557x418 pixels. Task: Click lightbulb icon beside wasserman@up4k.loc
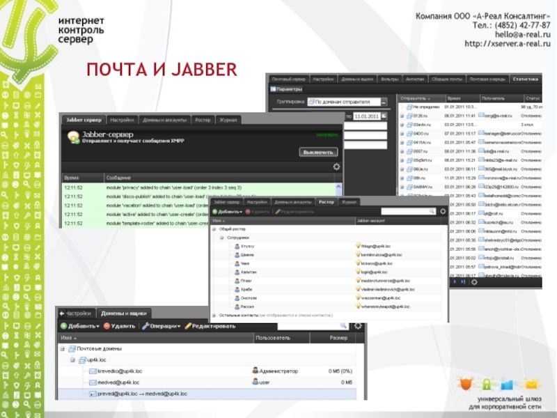[358, 297]
